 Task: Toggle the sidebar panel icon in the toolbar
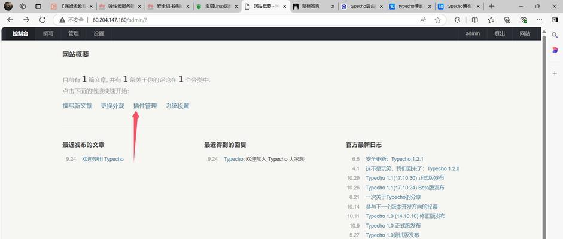click(x=555, y=20)
